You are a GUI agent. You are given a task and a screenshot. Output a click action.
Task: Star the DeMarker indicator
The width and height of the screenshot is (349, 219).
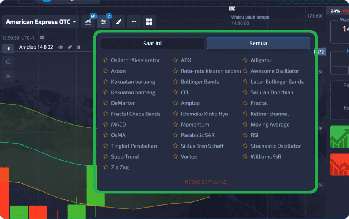106,103
